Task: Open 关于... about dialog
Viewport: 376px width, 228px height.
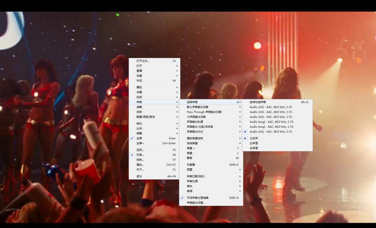Action: point(155,169)
